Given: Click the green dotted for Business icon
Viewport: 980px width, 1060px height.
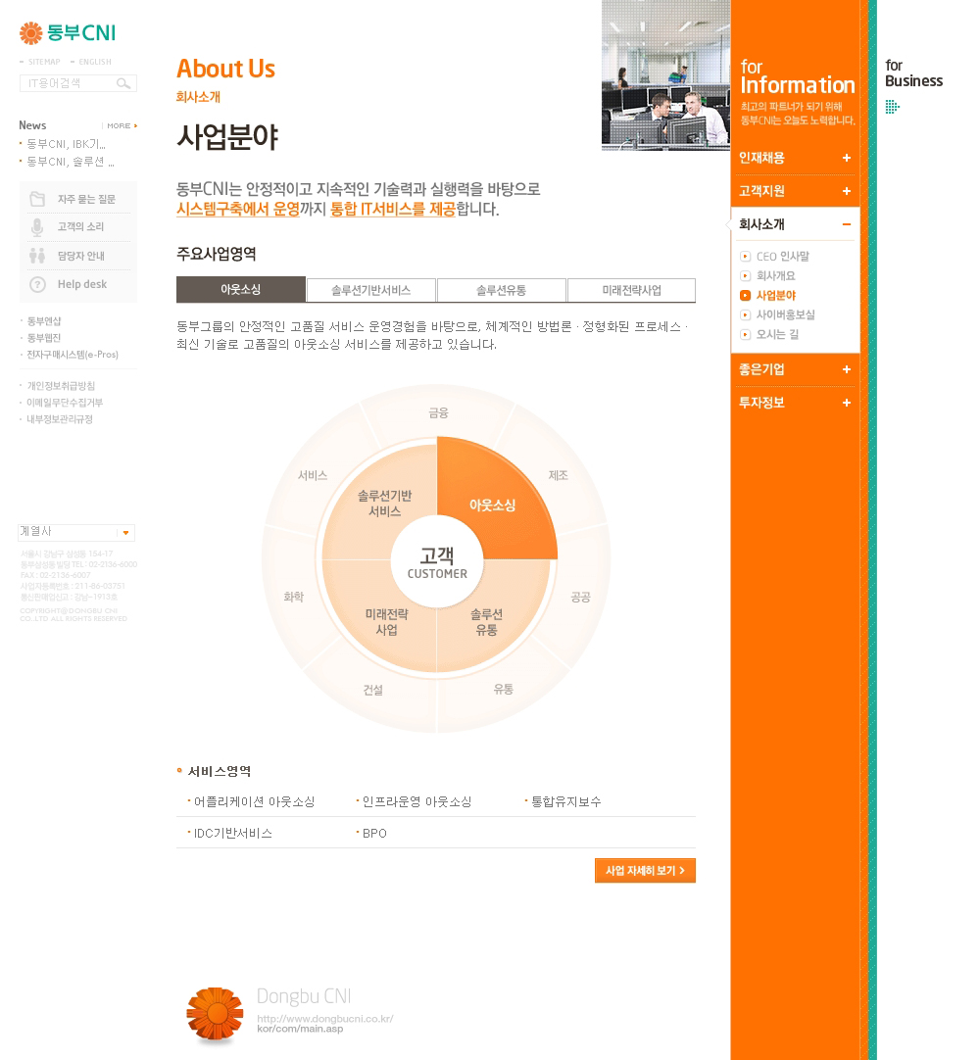Looking at the screenshot, I should click(x=892, y=107).
